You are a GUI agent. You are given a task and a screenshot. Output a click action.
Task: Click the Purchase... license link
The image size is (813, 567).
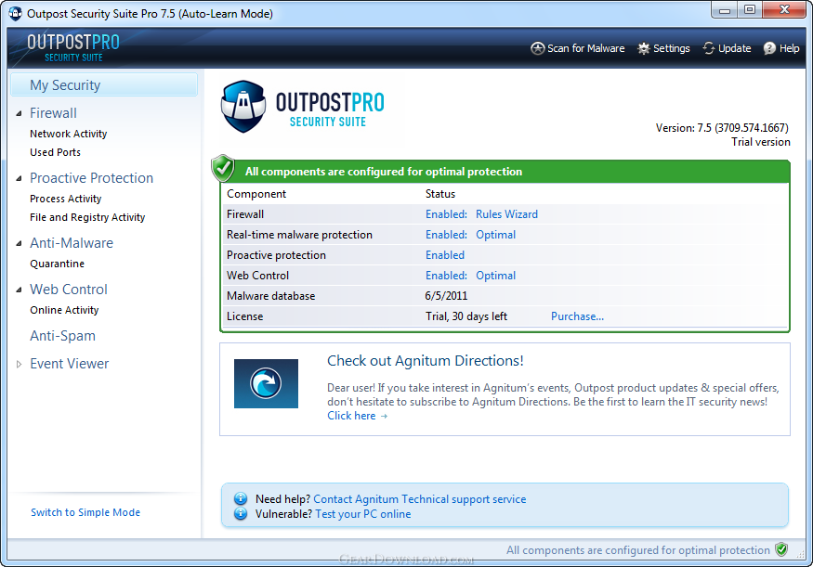577,316
